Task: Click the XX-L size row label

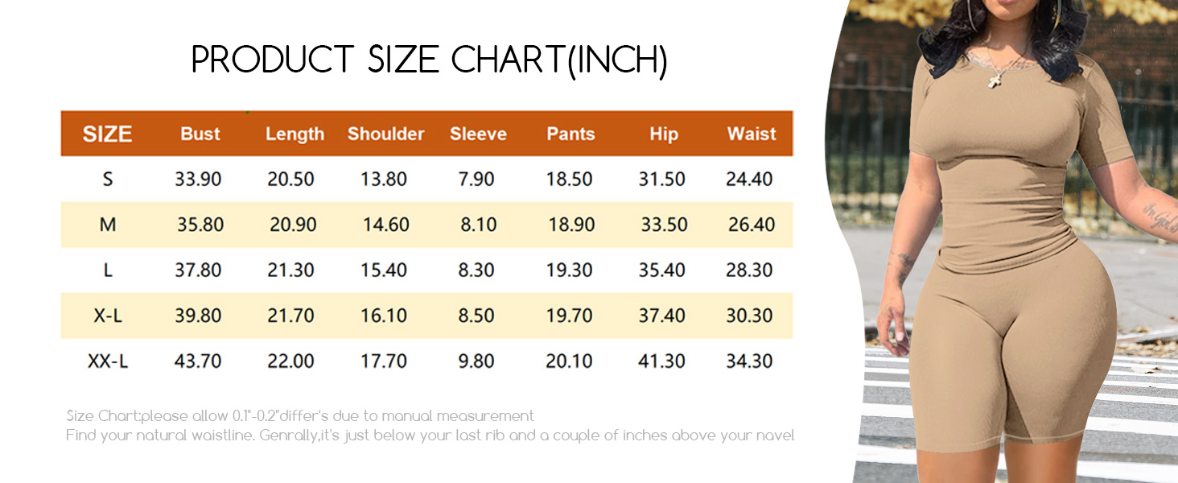Action: [x=108, y=361]
